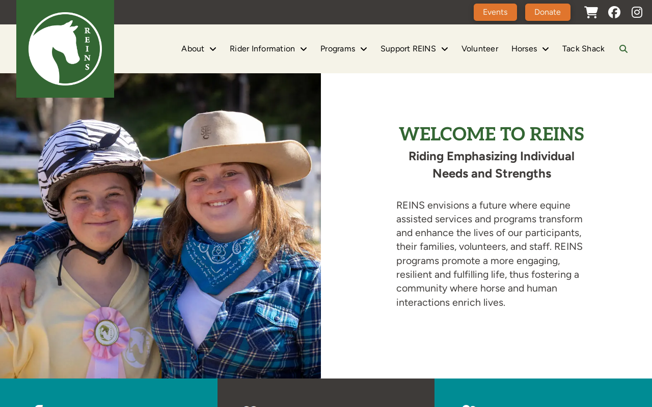Expand the chevron next to Rider Information
The height and width of the screenshot is (407, 652).
click(x=304, y=49)
